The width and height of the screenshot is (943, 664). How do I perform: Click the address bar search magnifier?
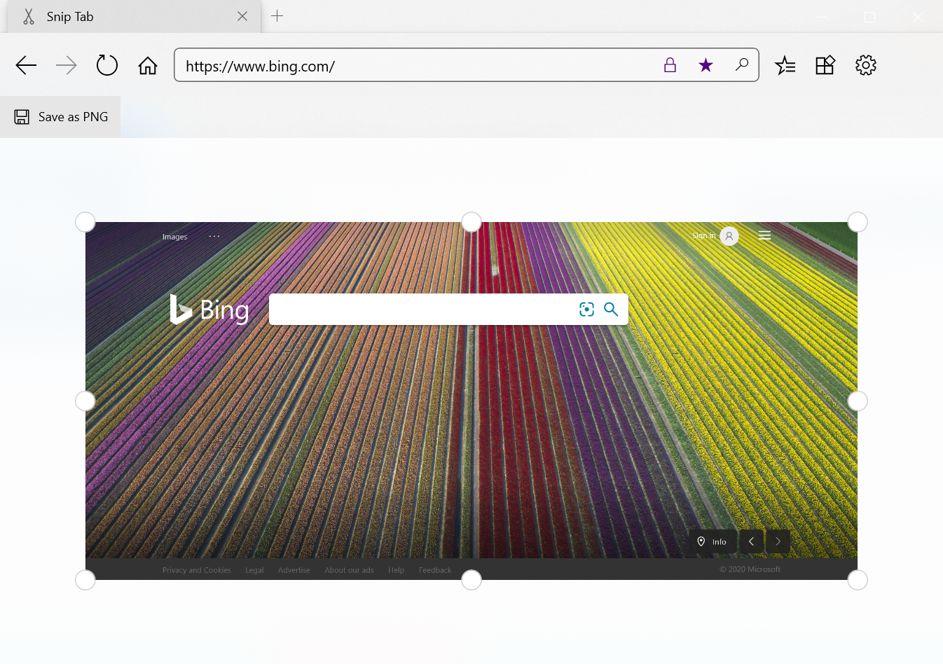tap(741, 65)
